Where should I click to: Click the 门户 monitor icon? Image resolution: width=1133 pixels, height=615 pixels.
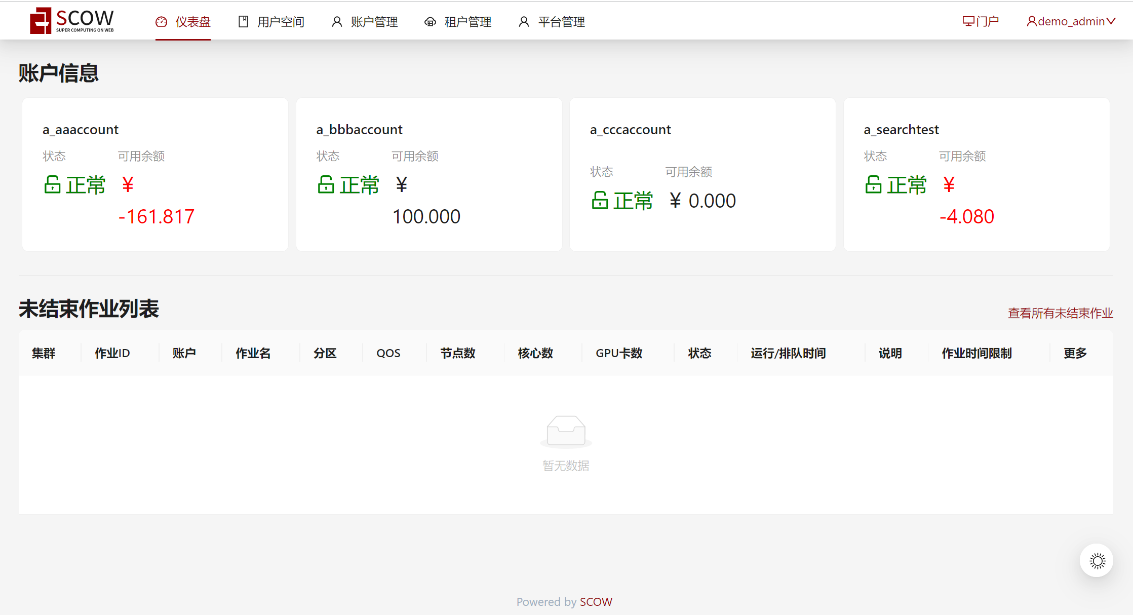click(968, 21)
